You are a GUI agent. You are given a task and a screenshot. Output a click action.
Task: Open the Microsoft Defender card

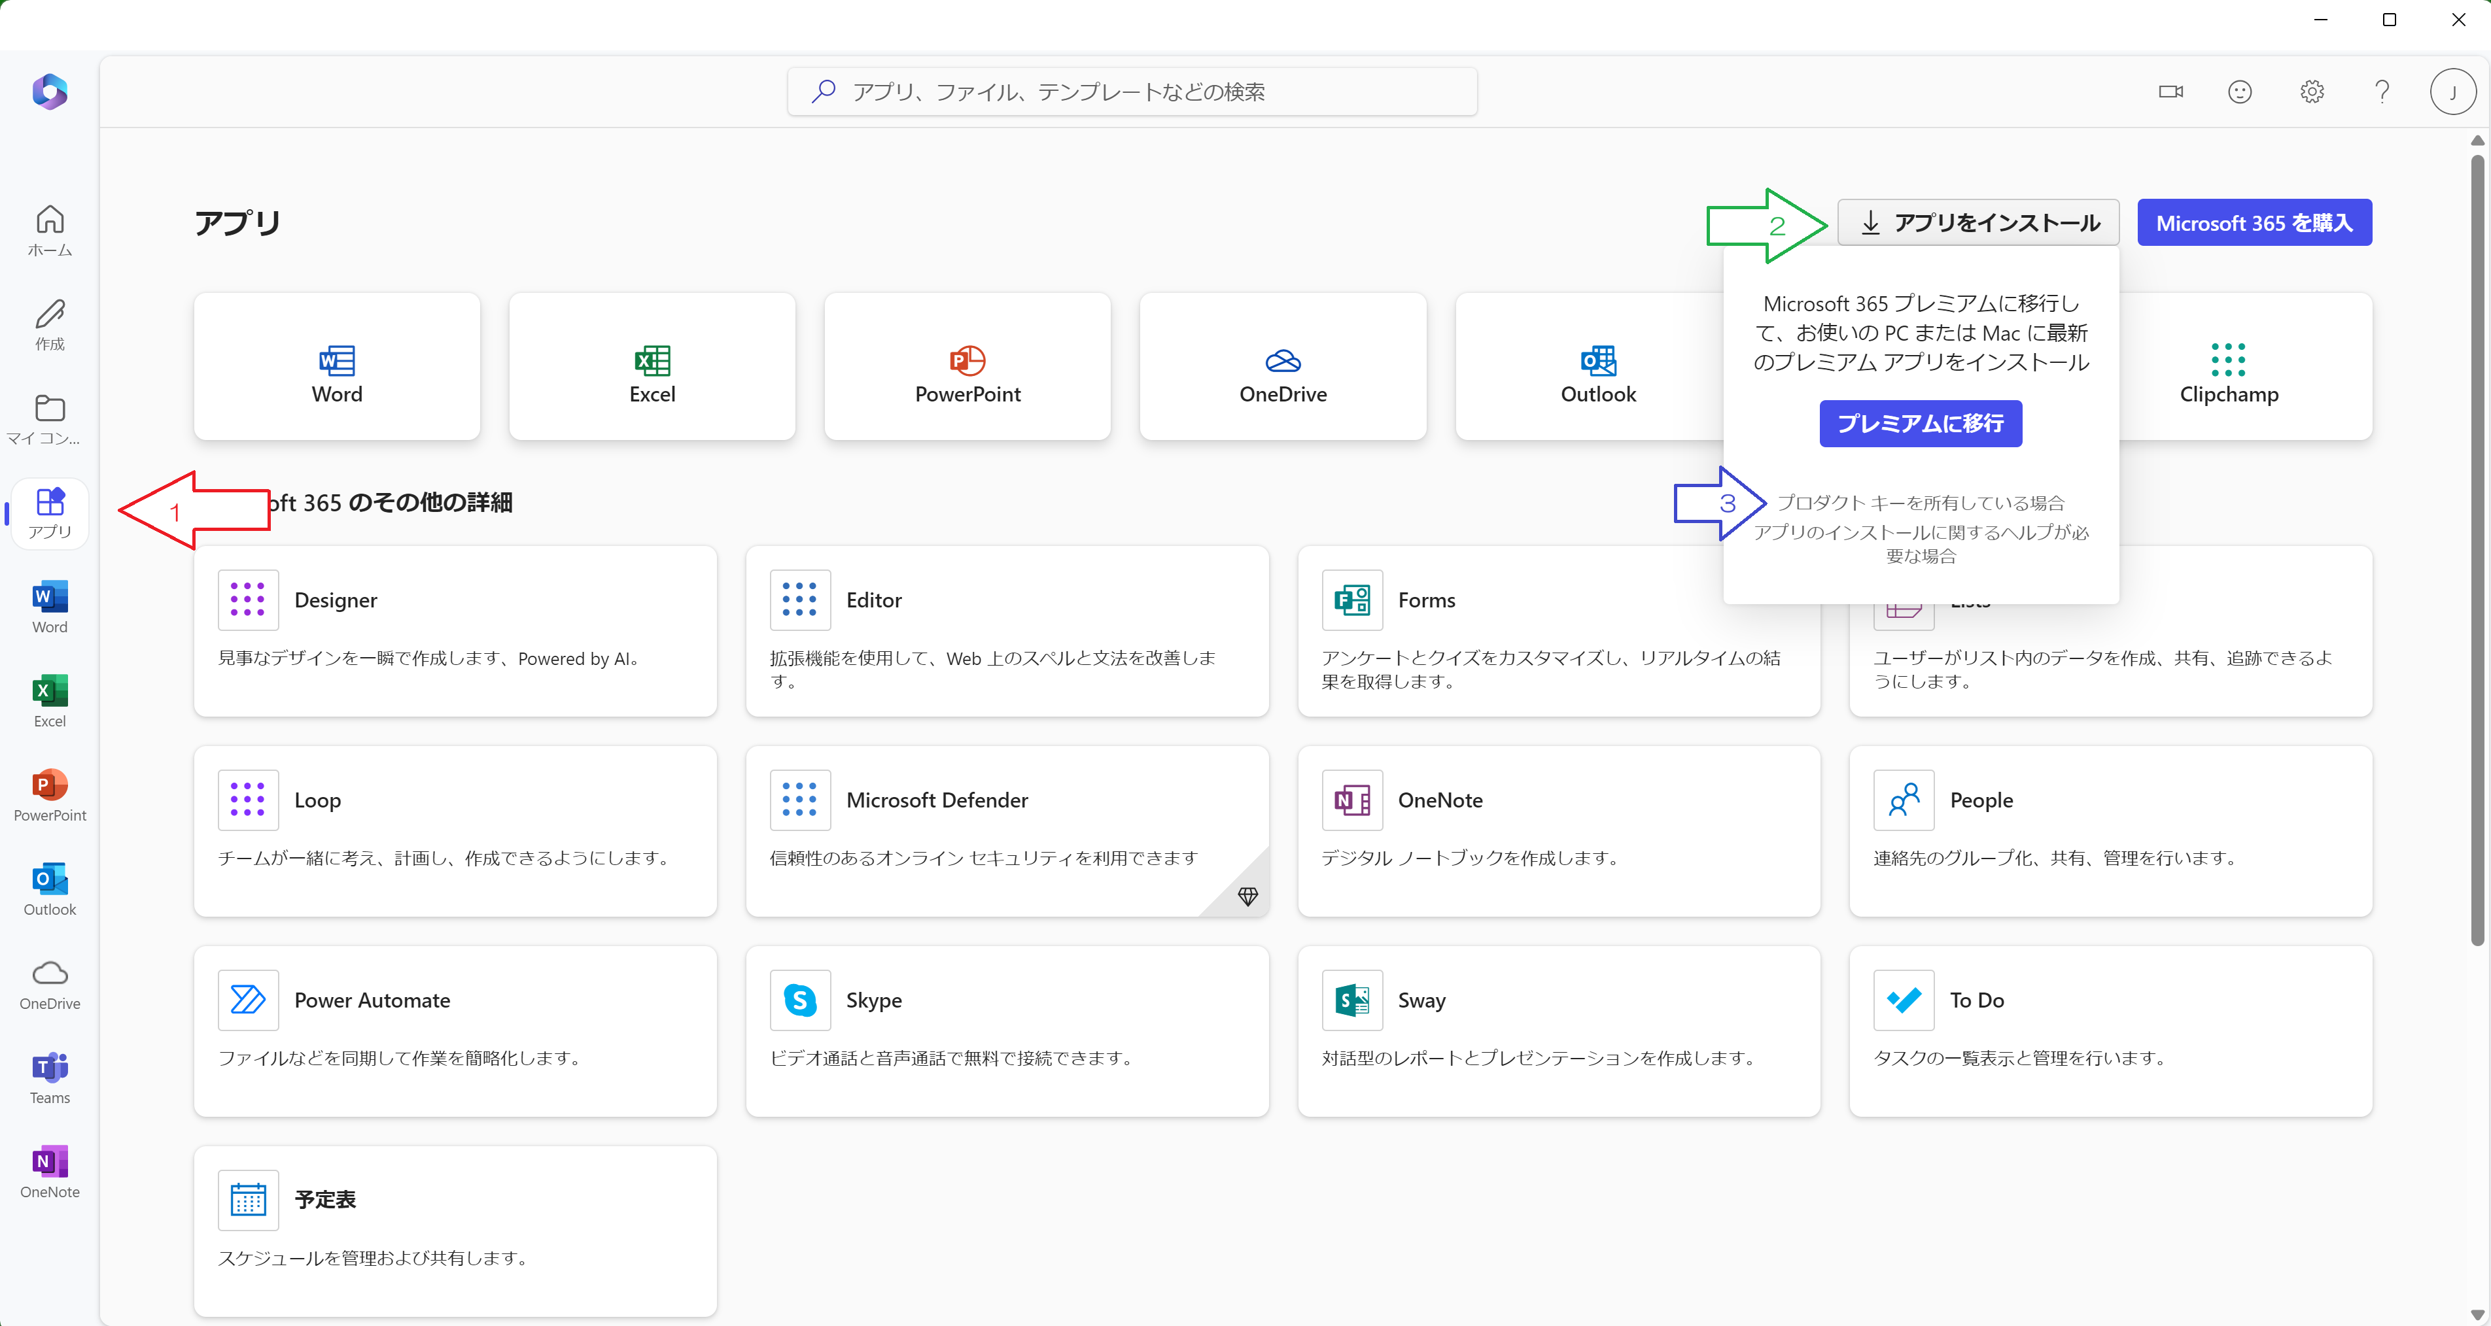pyautogui.click(x=1007, y=831)
